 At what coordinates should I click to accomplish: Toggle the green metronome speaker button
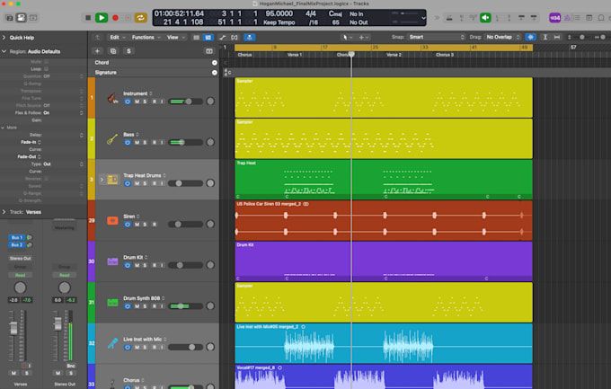tap(485, 18)
